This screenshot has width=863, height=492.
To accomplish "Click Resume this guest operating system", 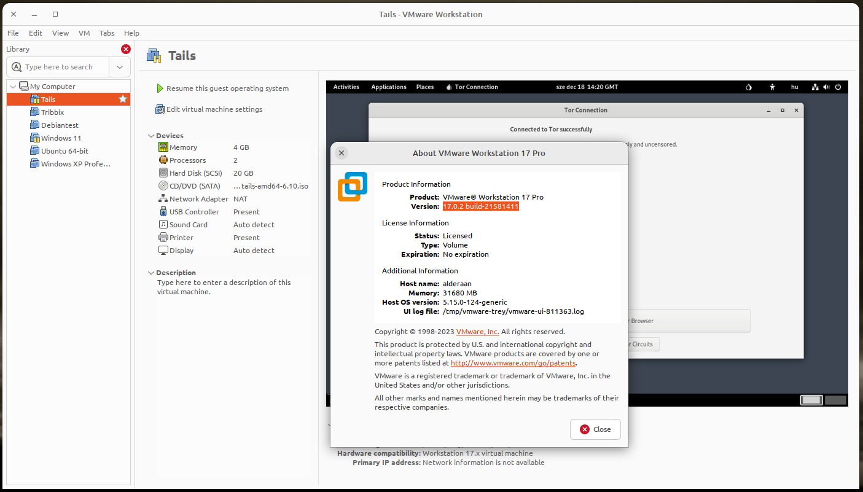I will [227, 88].
